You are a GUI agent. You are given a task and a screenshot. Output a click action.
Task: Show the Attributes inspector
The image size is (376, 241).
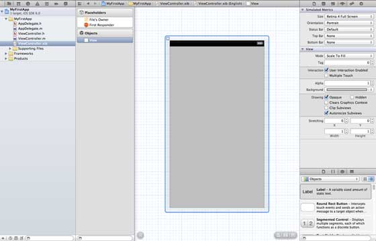point(342,3)
